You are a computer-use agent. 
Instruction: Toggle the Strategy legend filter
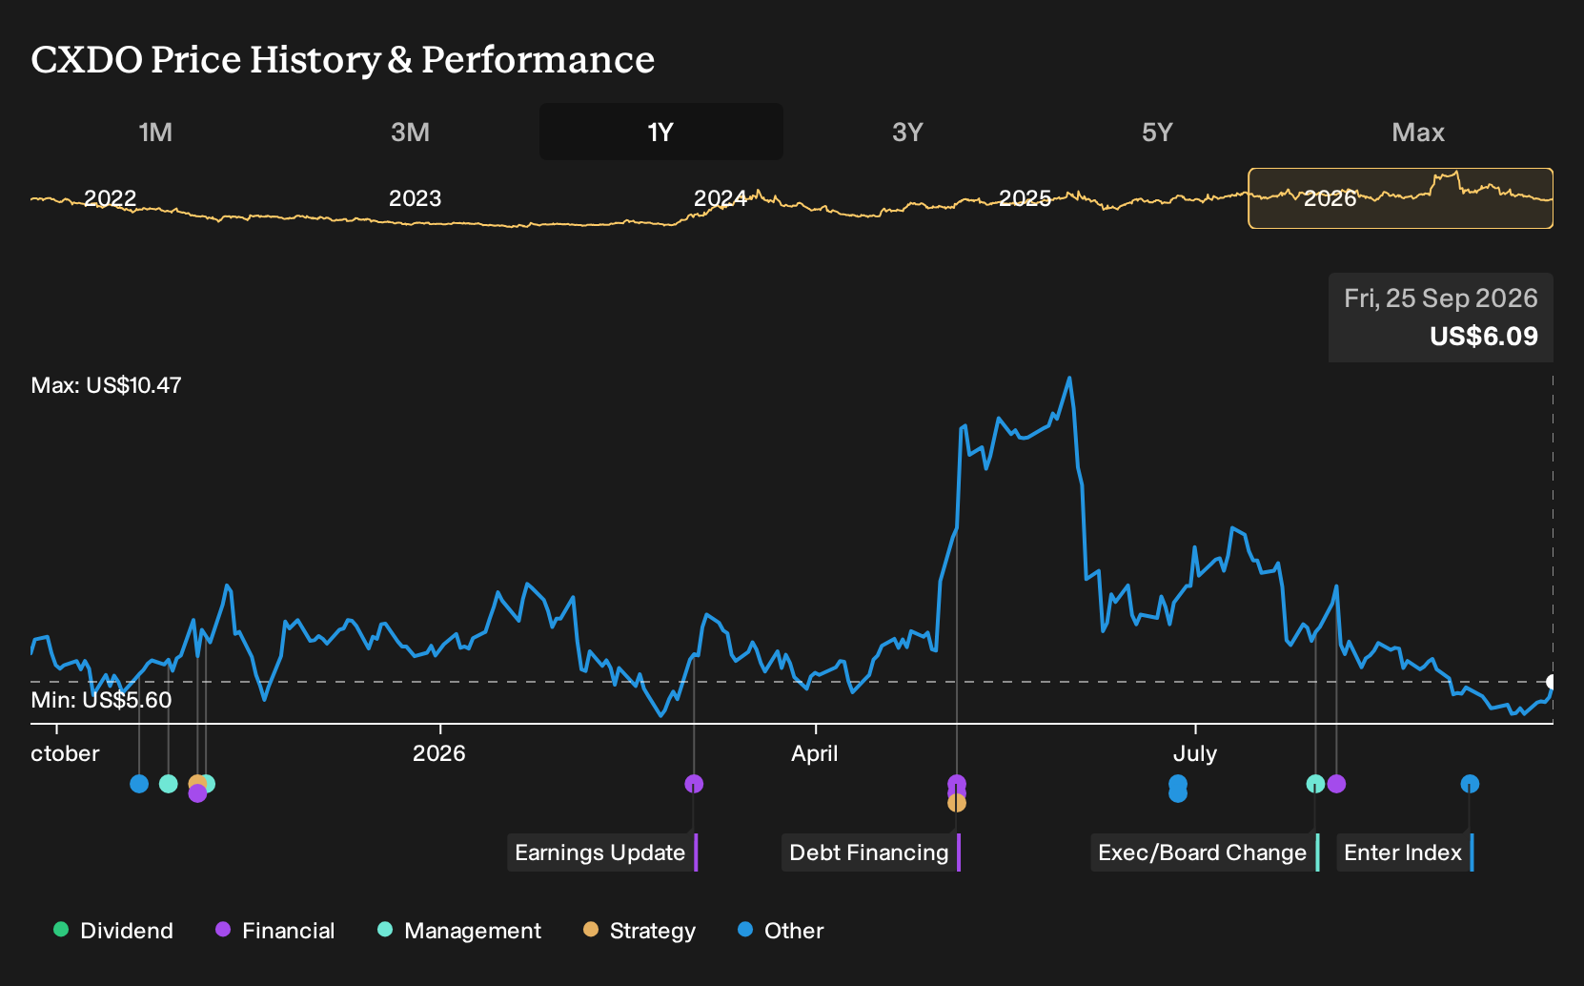[x=640, y=931]
